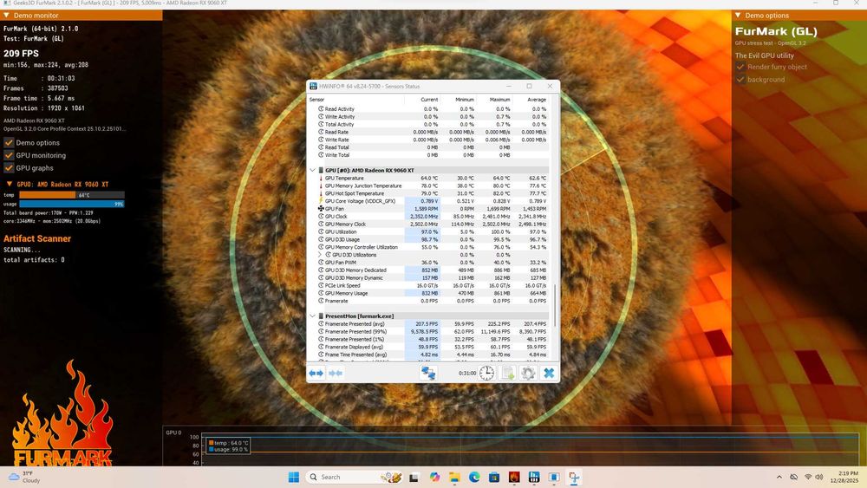This screenshot has height=488, width=867.
Task: Click the blue X close-sensors icon in HWiNFO toolbar
Action: (549, 373)
